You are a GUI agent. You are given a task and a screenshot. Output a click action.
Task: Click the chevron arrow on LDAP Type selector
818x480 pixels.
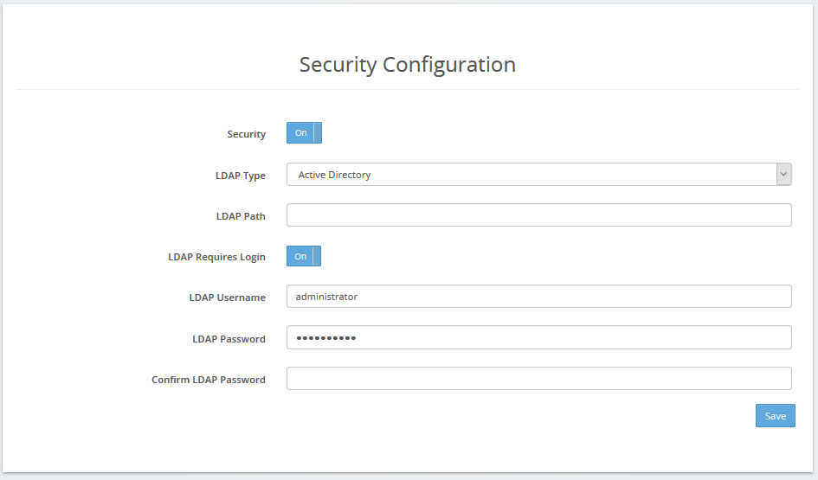pyautogui.click(x=783, y=175)
